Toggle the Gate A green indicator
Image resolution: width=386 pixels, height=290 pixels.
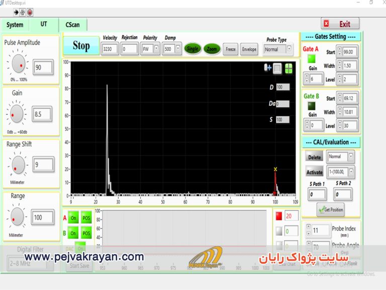312,58
